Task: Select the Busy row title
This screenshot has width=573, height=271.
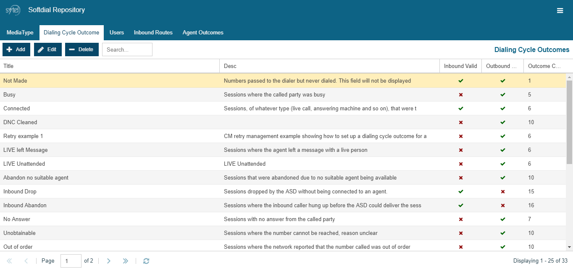Action: point(9,95)
